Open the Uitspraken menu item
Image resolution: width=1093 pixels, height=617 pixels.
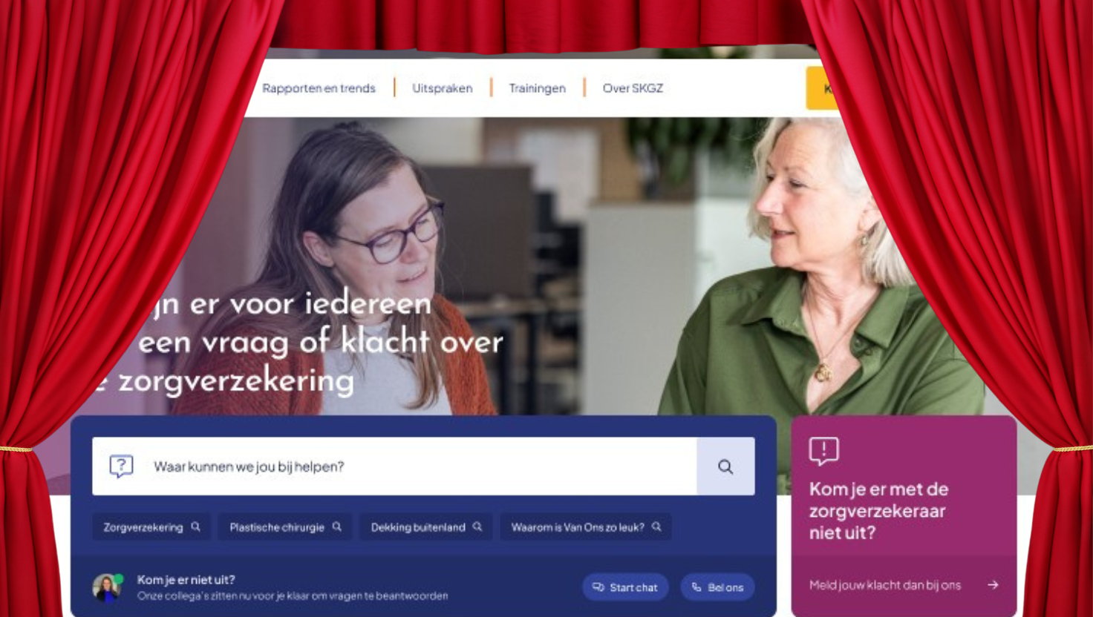pos(443,88)
